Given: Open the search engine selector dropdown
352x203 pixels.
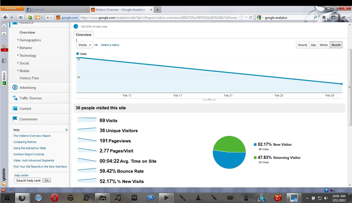Looking at the screenshot, I should pos(260,17).
